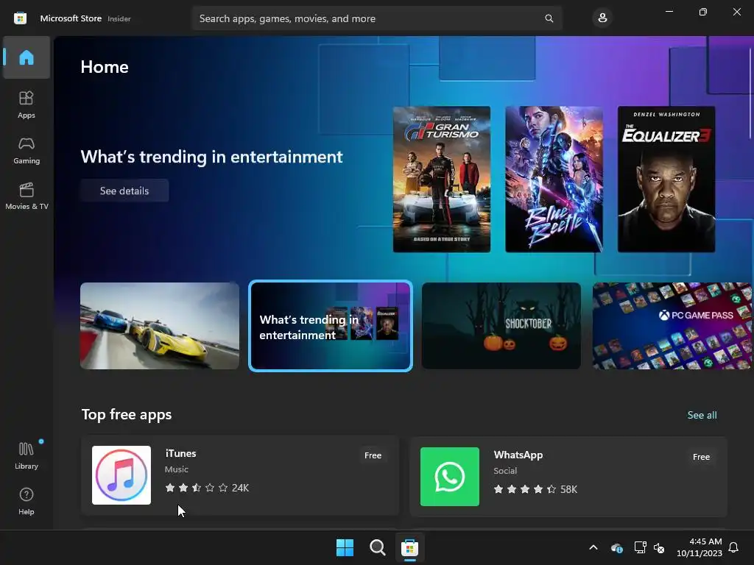Screen dimensions: 754x565
Task: Go to the Gaming section
Action: tap(27, 150)
